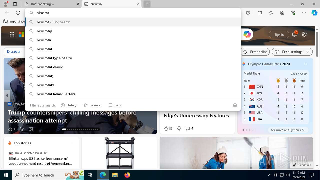Dislike Edge's Unnecessary Features article

tap(179, 128)
